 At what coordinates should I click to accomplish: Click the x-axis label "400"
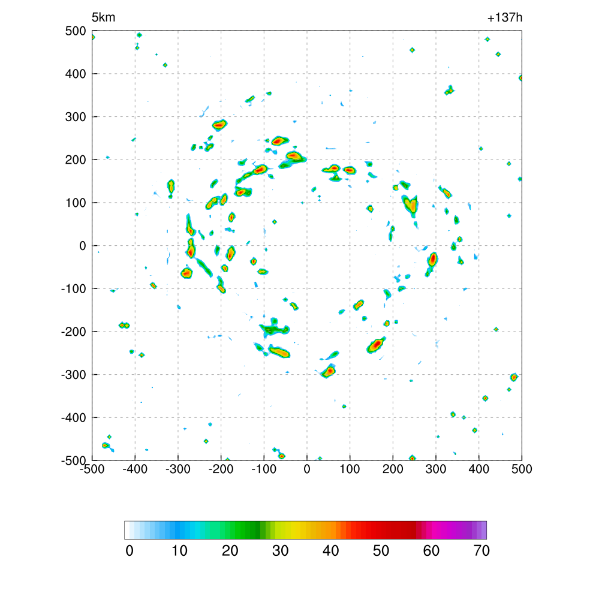tap(479, 469)
